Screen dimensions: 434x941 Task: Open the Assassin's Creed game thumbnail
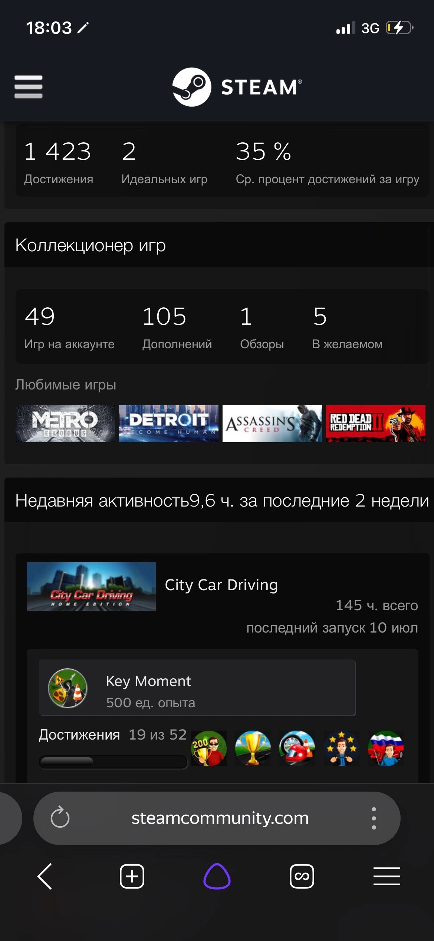click(272, 424)
